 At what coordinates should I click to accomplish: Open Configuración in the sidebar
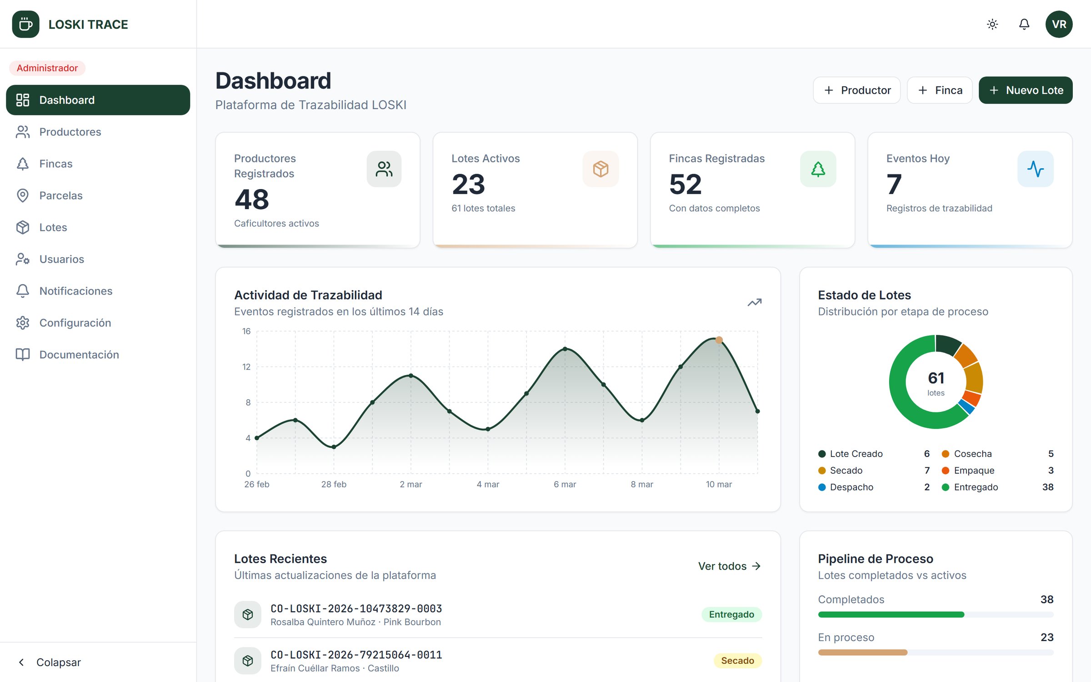tap(98, 323)
